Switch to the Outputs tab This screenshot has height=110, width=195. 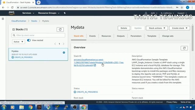[121, 36]
